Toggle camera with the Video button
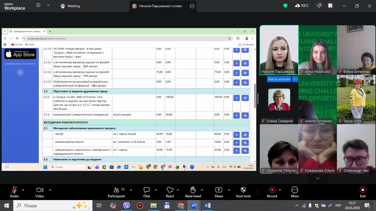Screen dimensions: 376x211 pos(40,192)
